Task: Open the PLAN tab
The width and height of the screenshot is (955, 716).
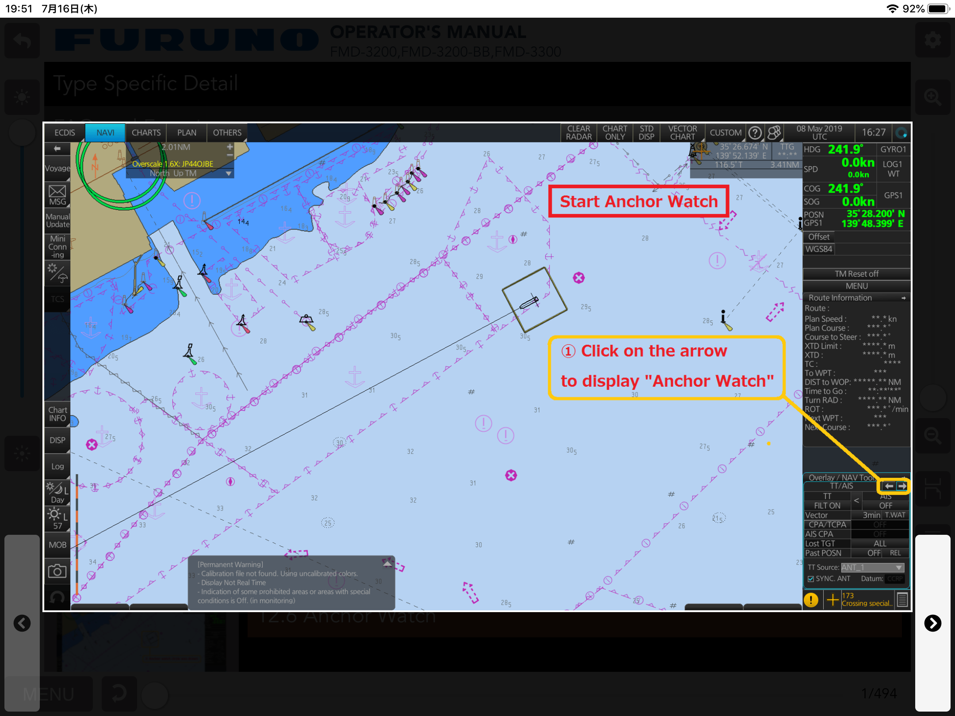Action: [x=187, y=133]
